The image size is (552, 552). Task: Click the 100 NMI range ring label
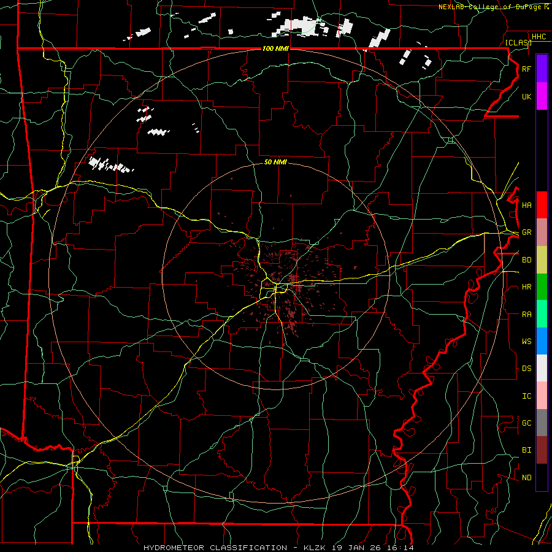(x=275, y=48)
